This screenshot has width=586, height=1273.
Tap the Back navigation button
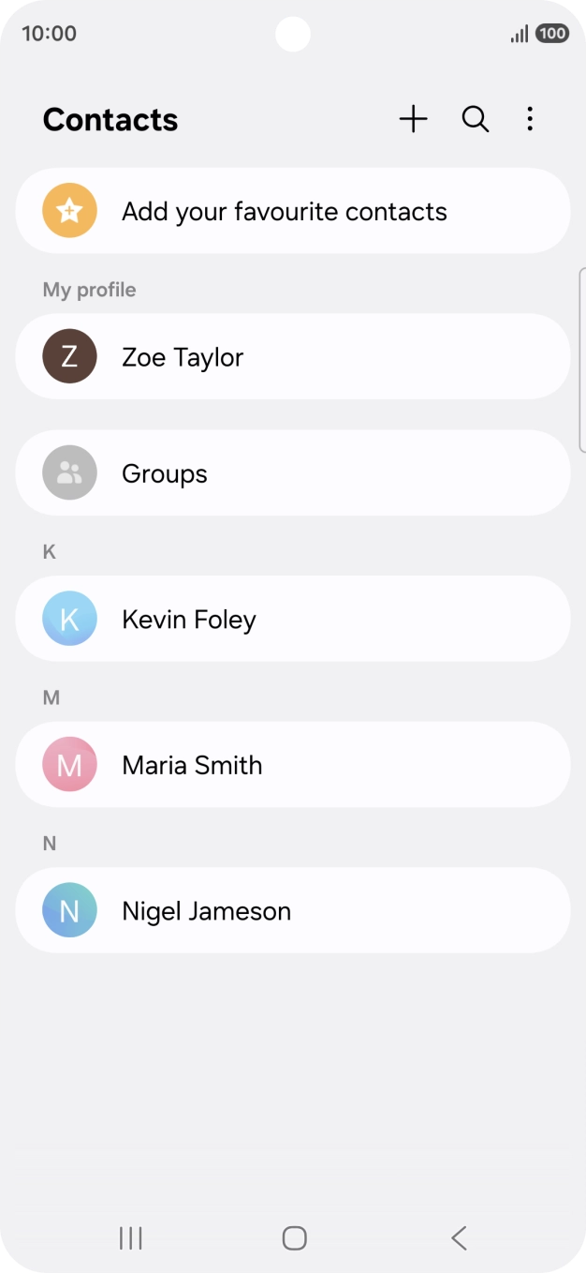coord(458,1237)
